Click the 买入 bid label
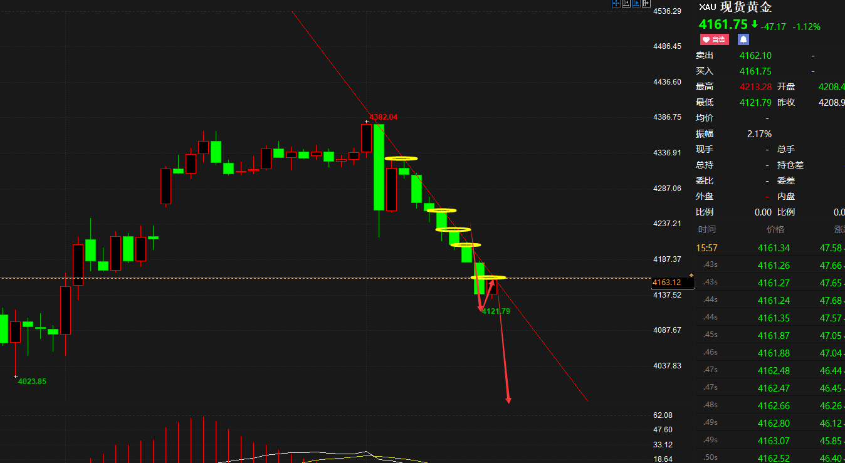Viewport: 845px width, 463px height. coord(705,71)
